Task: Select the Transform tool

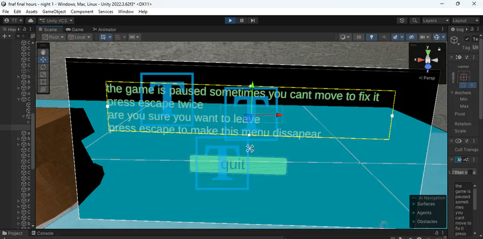Action: pos(43,89)
